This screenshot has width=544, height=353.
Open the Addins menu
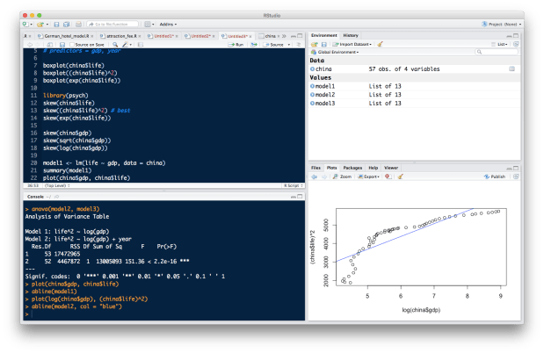pyautogui.click(x=168, y=25)
